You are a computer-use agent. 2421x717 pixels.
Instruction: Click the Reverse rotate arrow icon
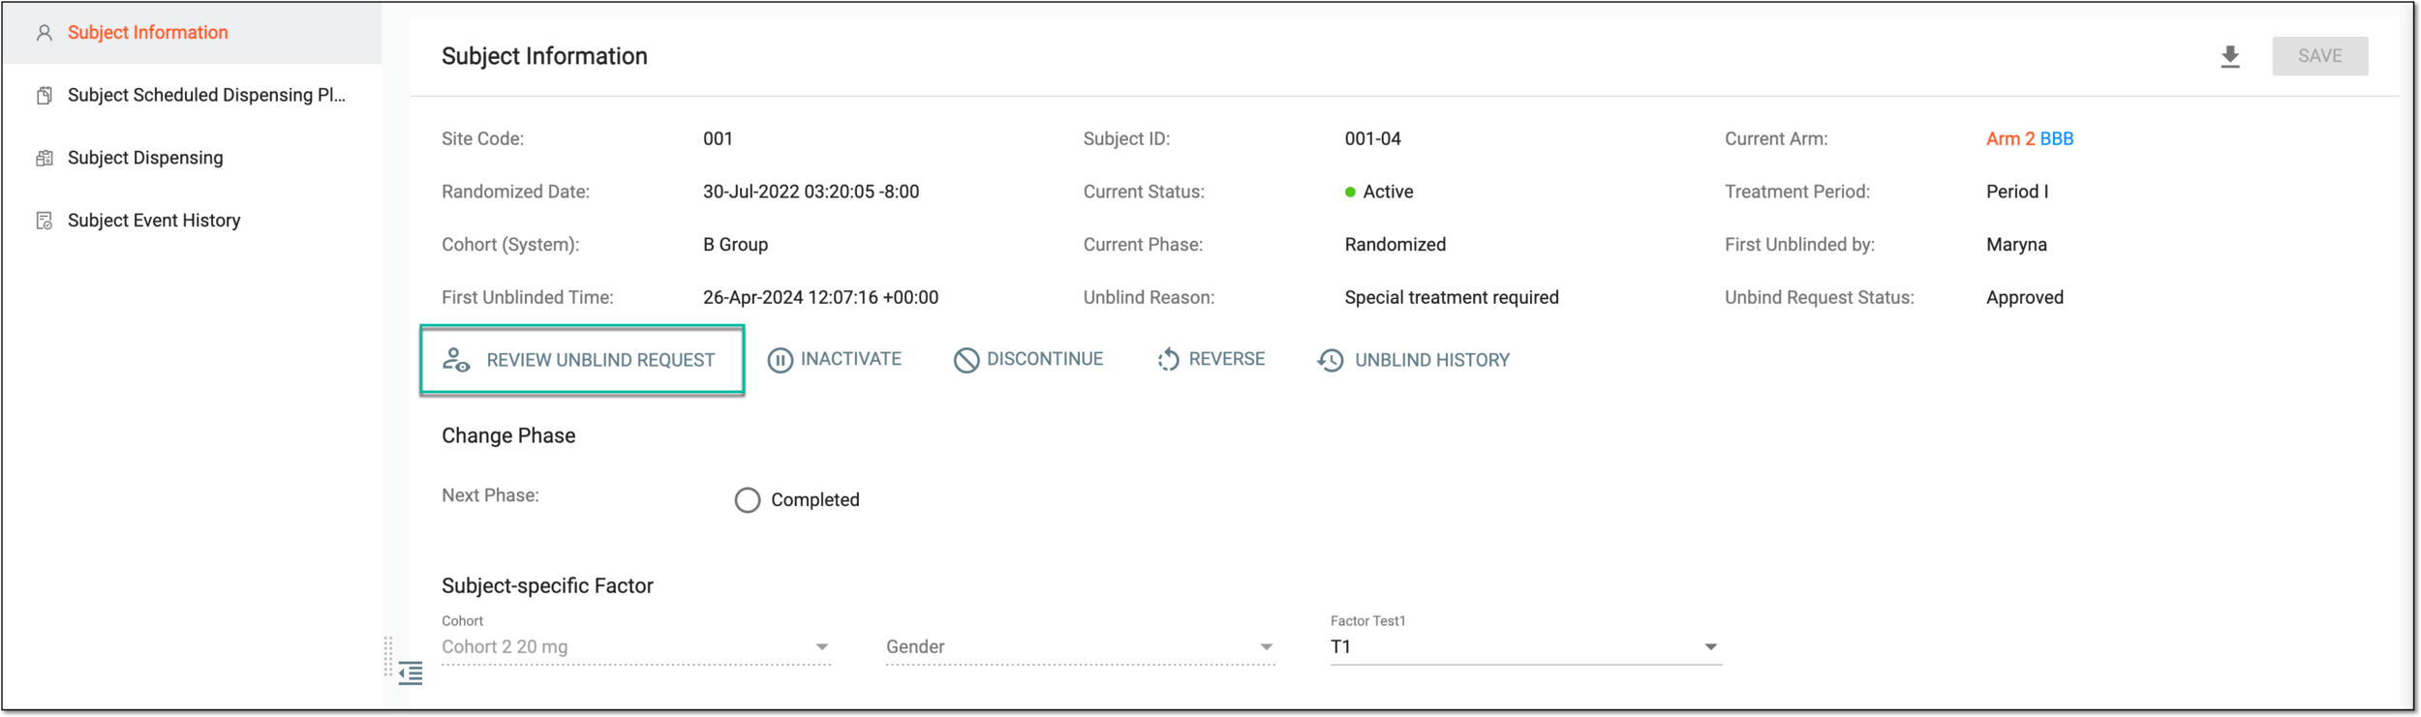click(x=1169, y=360)
